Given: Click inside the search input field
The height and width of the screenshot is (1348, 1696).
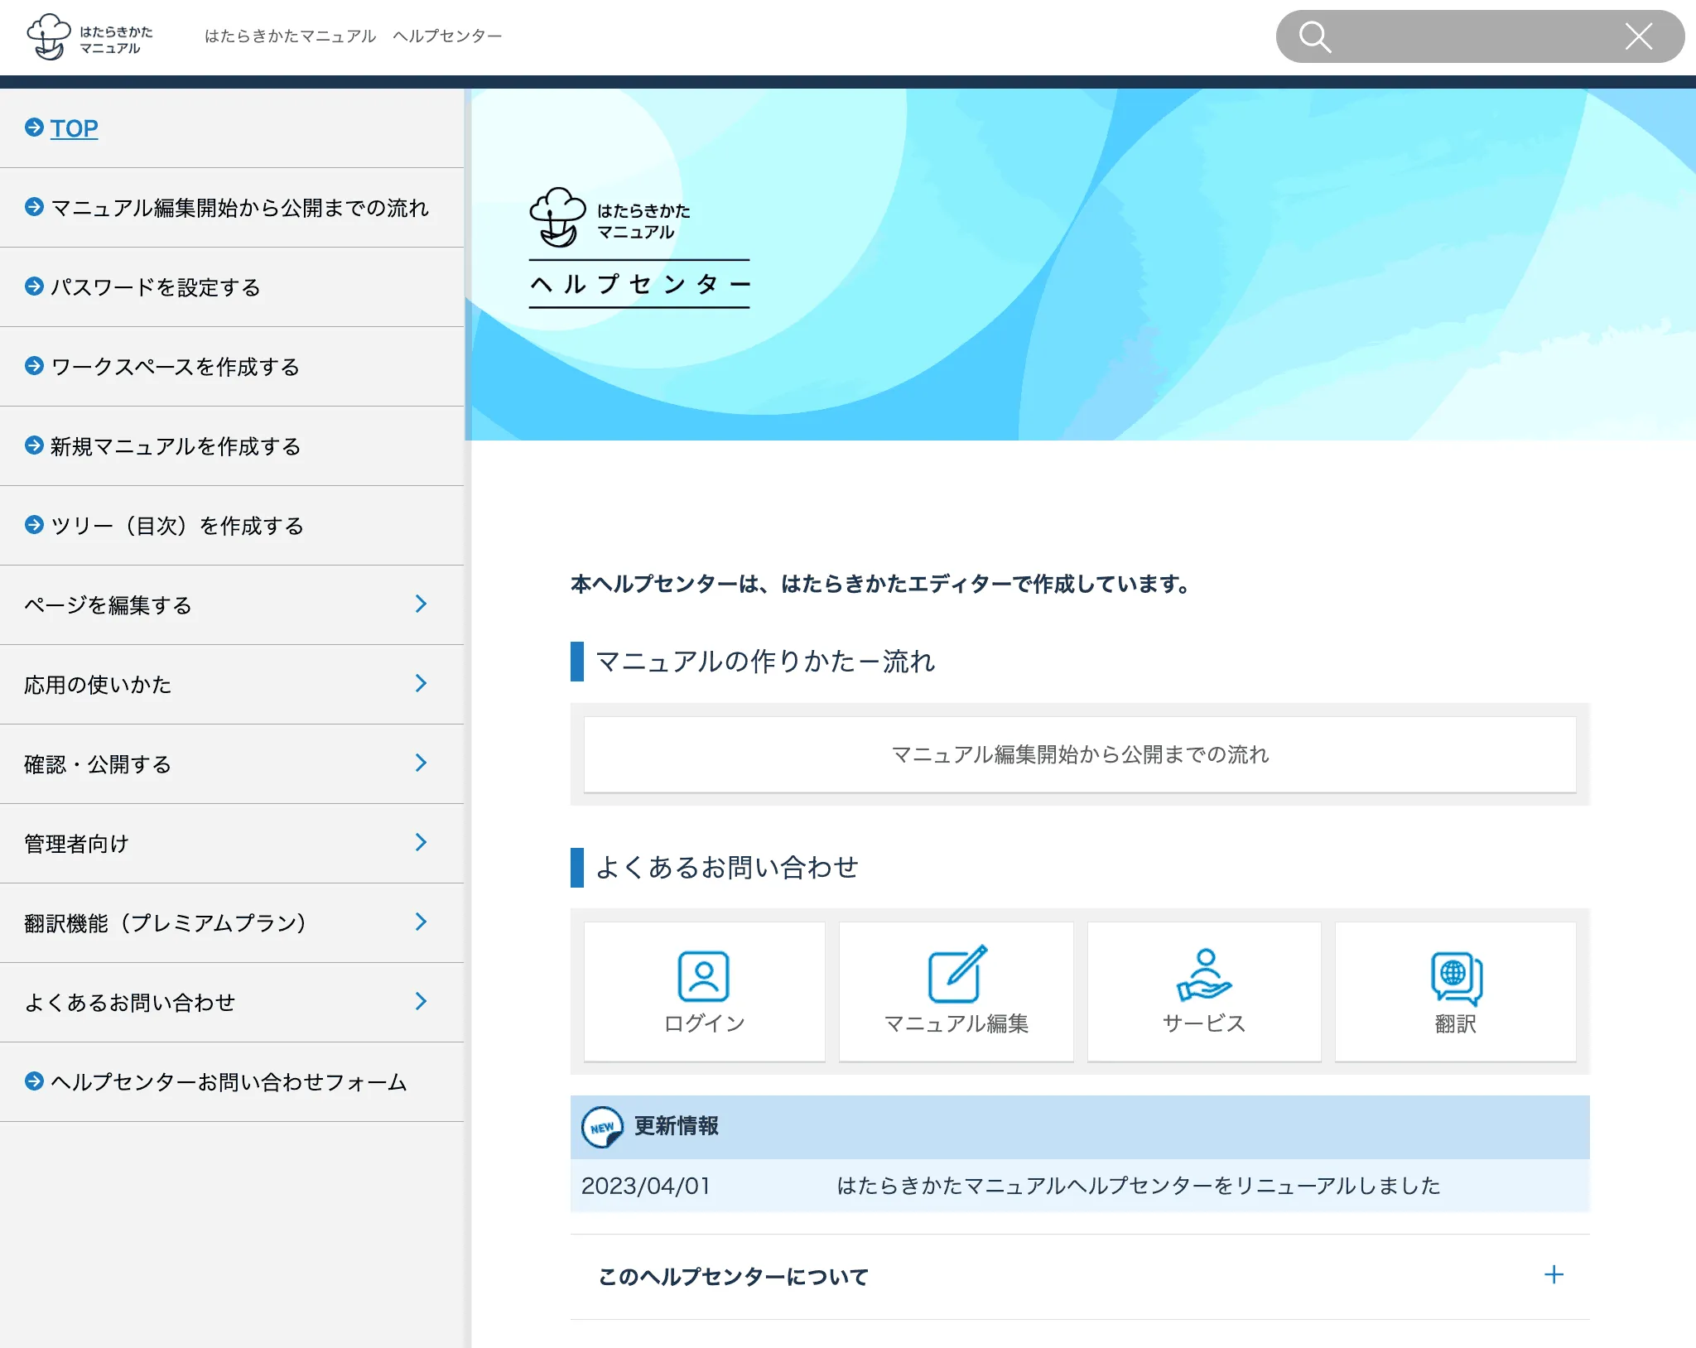Looking at the screenshot, I should tap(1474, 36).
